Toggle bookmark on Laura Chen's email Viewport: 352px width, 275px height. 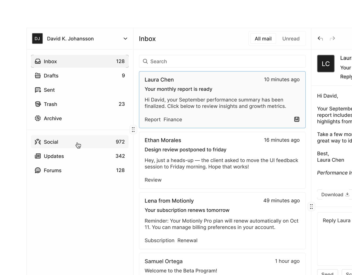(297, 119)
